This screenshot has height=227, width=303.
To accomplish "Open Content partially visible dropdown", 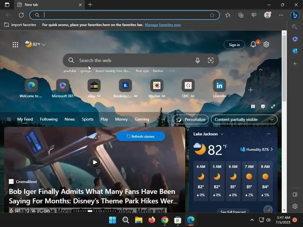I will pyautogui.click(x=244, y=119).
